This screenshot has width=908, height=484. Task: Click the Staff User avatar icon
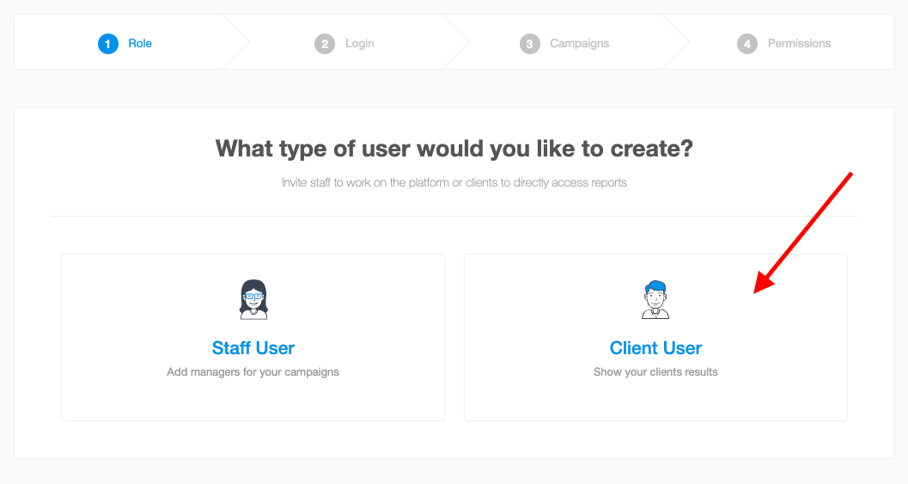[253, 299]
